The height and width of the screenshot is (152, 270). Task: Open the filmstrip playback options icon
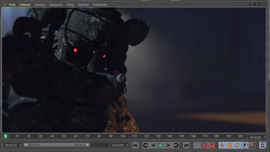pos(262,145)
